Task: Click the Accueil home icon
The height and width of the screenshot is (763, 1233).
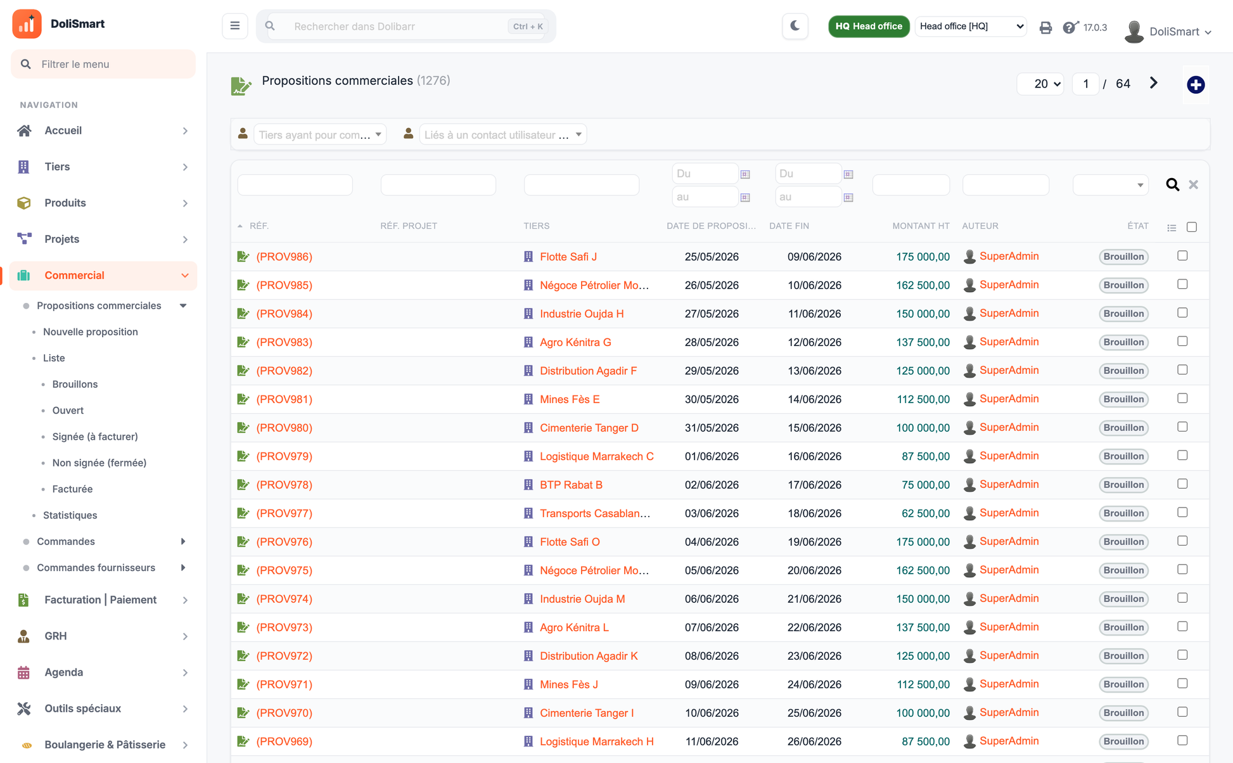Action: 24,131
